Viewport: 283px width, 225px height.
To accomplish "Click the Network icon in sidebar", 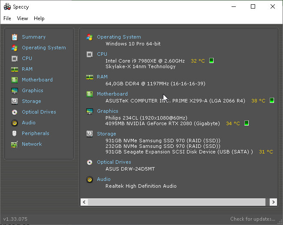I will (15, 144).
